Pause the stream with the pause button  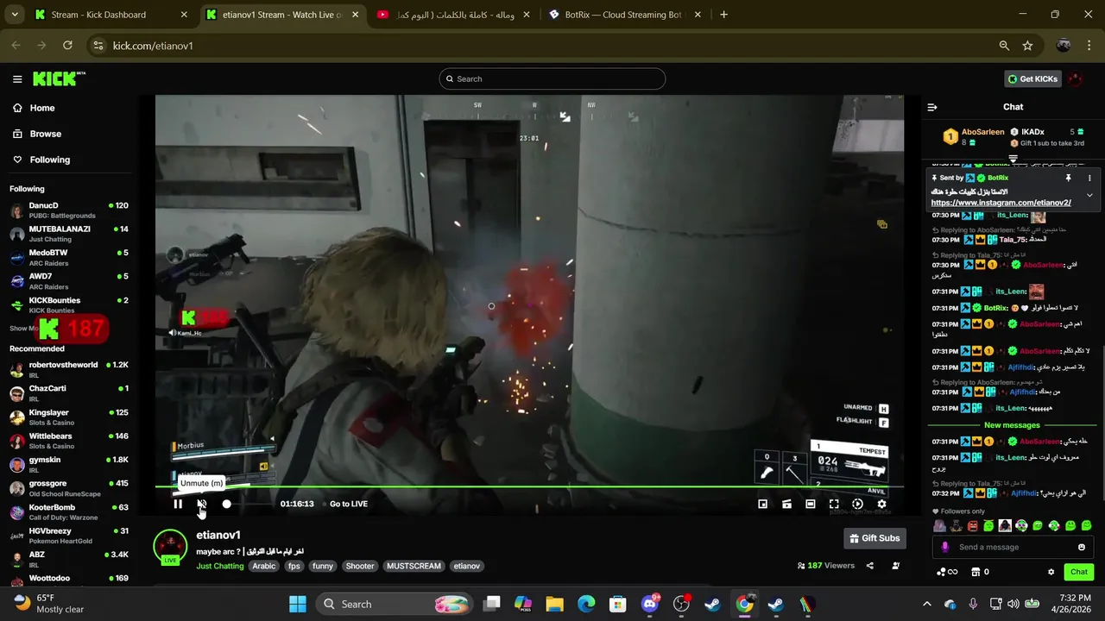[178, 504]
